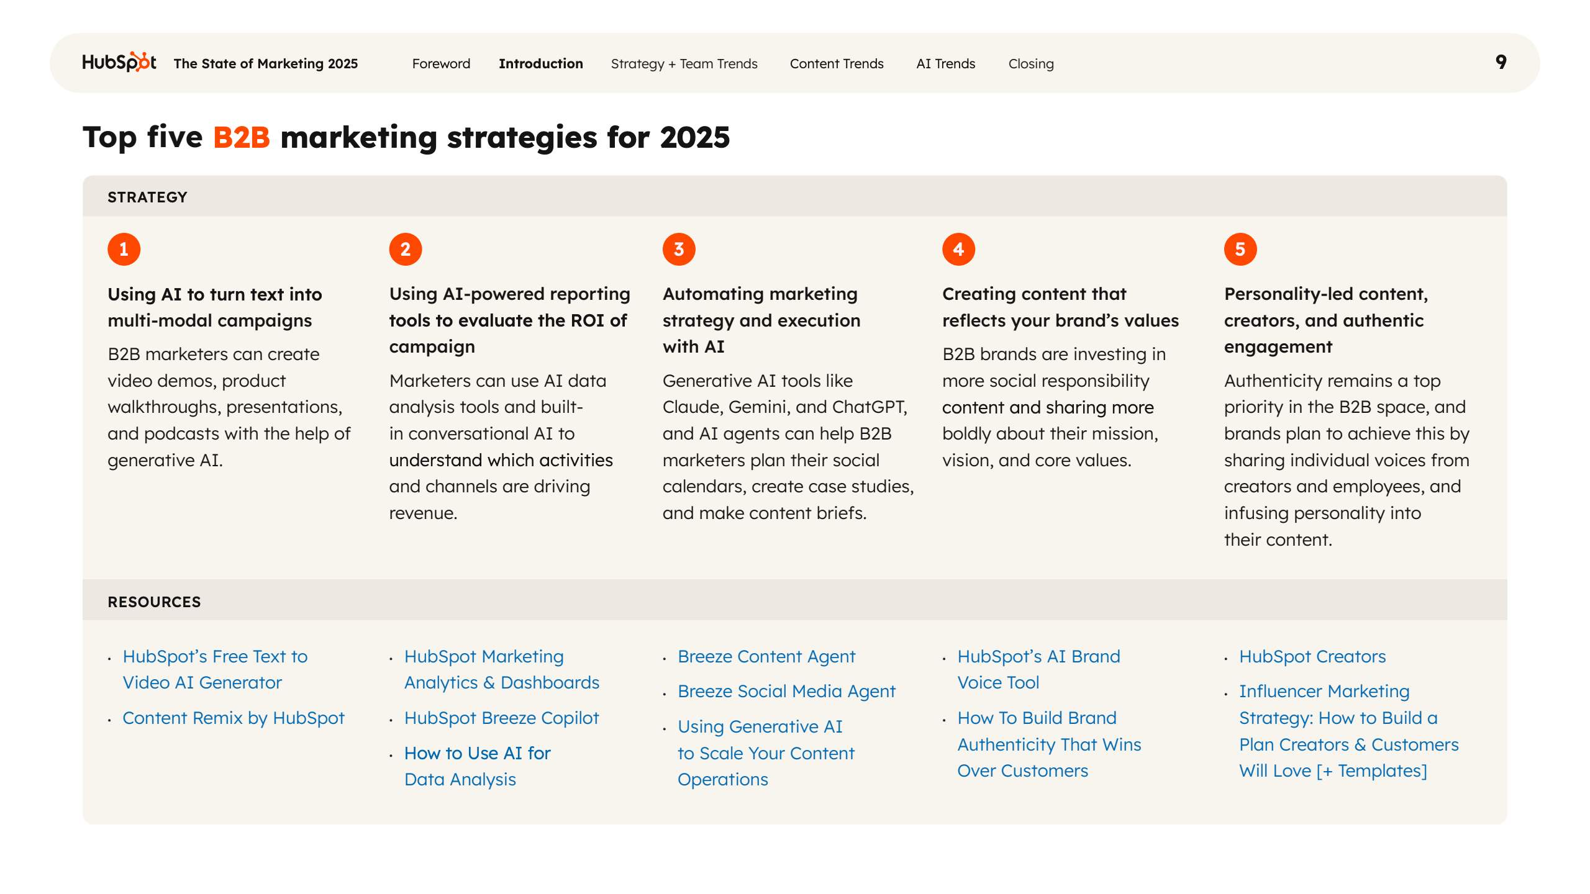Click the page number 9 indicator

tap(1501, 62)
